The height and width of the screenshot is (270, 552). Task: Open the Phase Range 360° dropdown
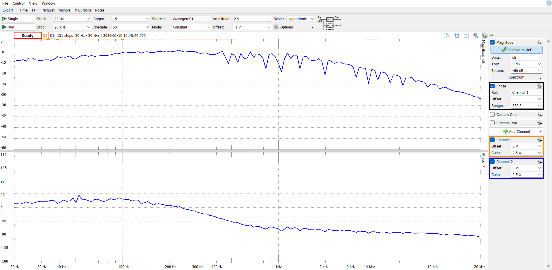click(x=526, y=106)
